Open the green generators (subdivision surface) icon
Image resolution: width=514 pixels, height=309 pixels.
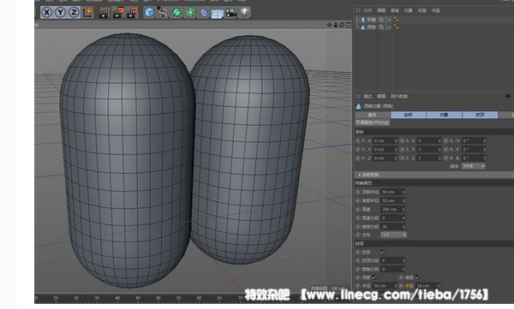176,13
